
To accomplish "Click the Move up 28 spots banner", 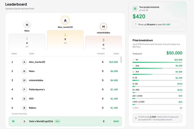I will [x=157, y=24].
